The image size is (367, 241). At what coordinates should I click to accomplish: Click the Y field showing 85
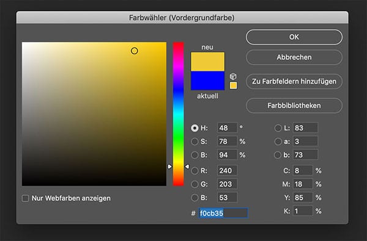coord(303,198)
